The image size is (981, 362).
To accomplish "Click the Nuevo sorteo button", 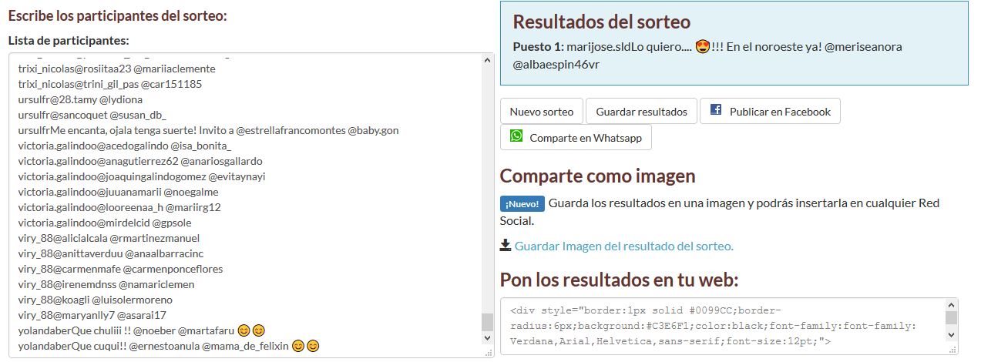I will 542,111.
